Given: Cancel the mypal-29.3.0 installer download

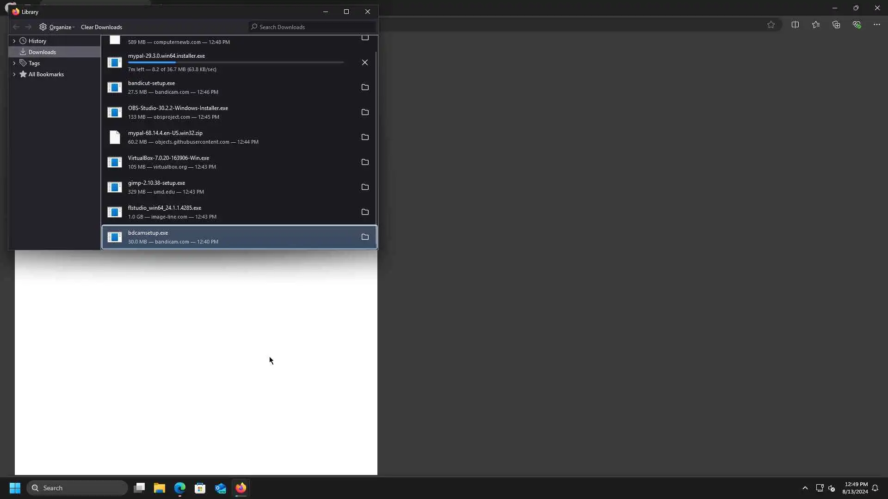Looking at the screenshot, I should (x=364, y=62).
